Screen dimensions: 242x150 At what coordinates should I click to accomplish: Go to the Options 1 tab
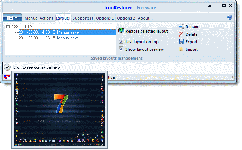[105, 18]
